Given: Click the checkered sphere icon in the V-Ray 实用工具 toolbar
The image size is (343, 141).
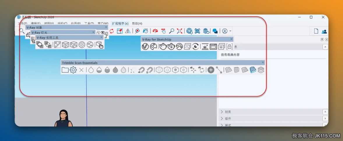Looking at the screenshot, I should [x=82, y=45].
